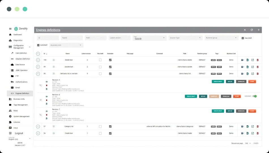Viewport: 269px width, 153px height.
Task: Toggle the Has draft filter checkbox
Action: [x=243, y=38]
